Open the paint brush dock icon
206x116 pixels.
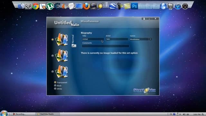[x=42, y=6]
